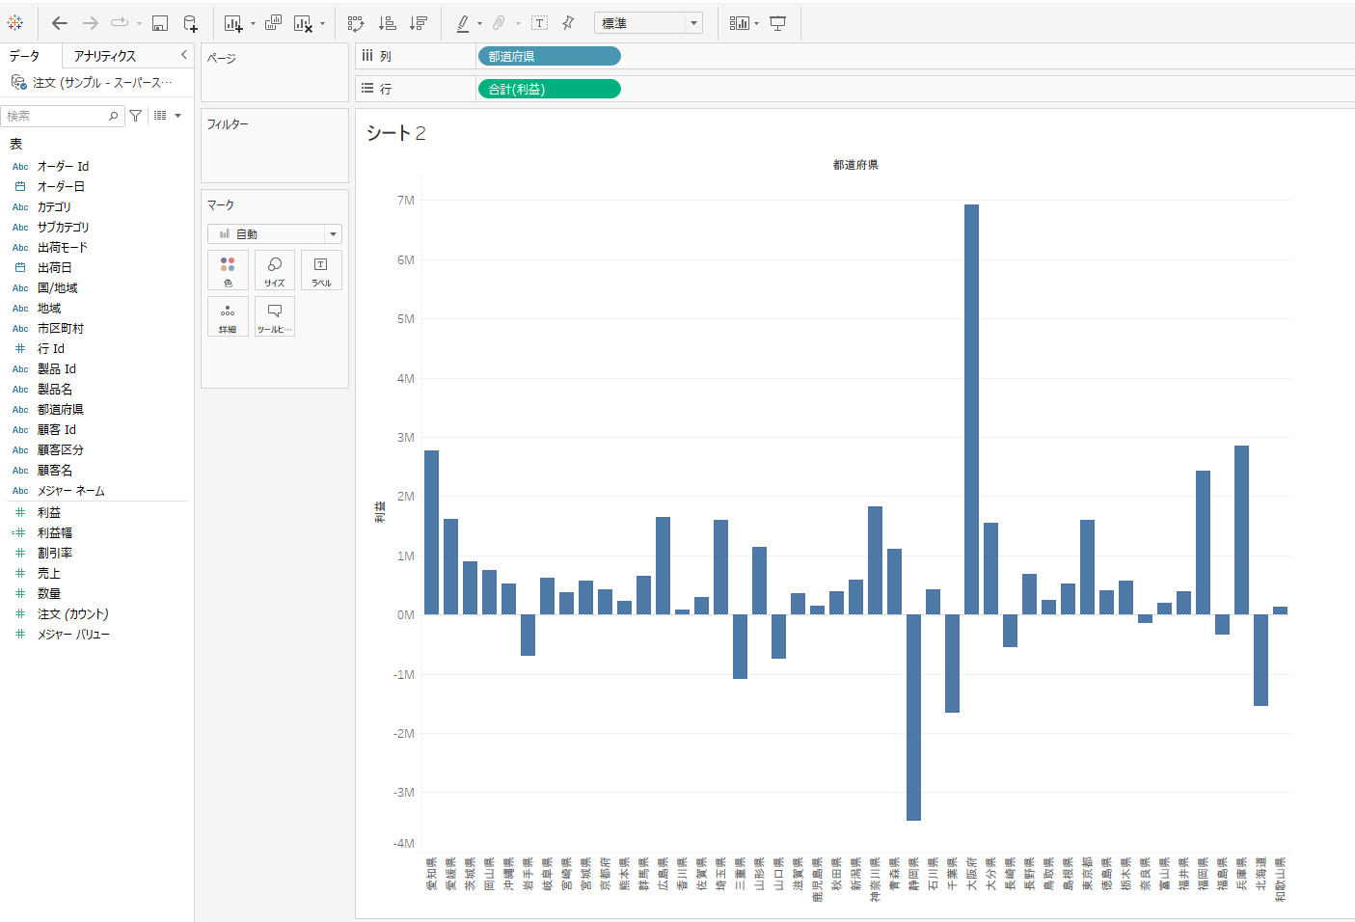The width and height of the screenshot is (1355, 922).
Task: Sort bars descending
Action: (419, 23)
